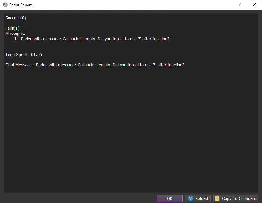This screenshot has width=262, height=203.
Task: Close the Script Report dialog with X
Action: pos(254,5)
